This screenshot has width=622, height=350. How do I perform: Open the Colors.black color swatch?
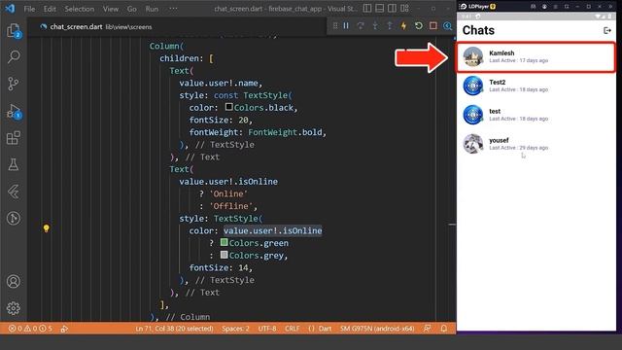[229, 107]
